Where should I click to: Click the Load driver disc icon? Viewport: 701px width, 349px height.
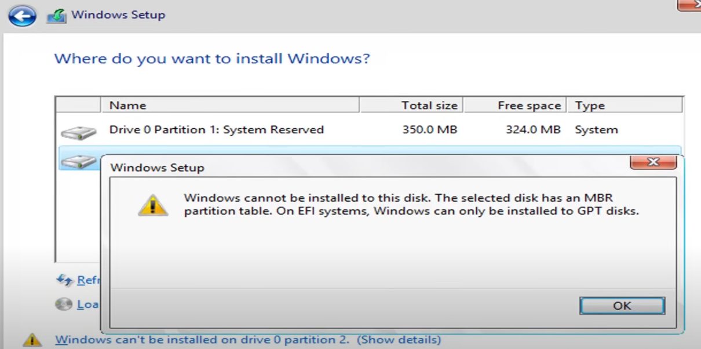coord(64,304)
